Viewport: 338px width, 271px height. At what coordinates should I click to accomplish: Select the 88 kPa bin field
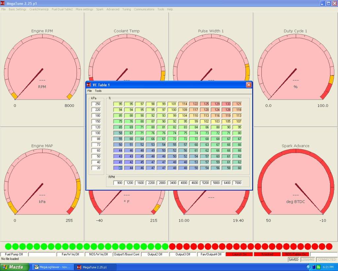(96, 139)
